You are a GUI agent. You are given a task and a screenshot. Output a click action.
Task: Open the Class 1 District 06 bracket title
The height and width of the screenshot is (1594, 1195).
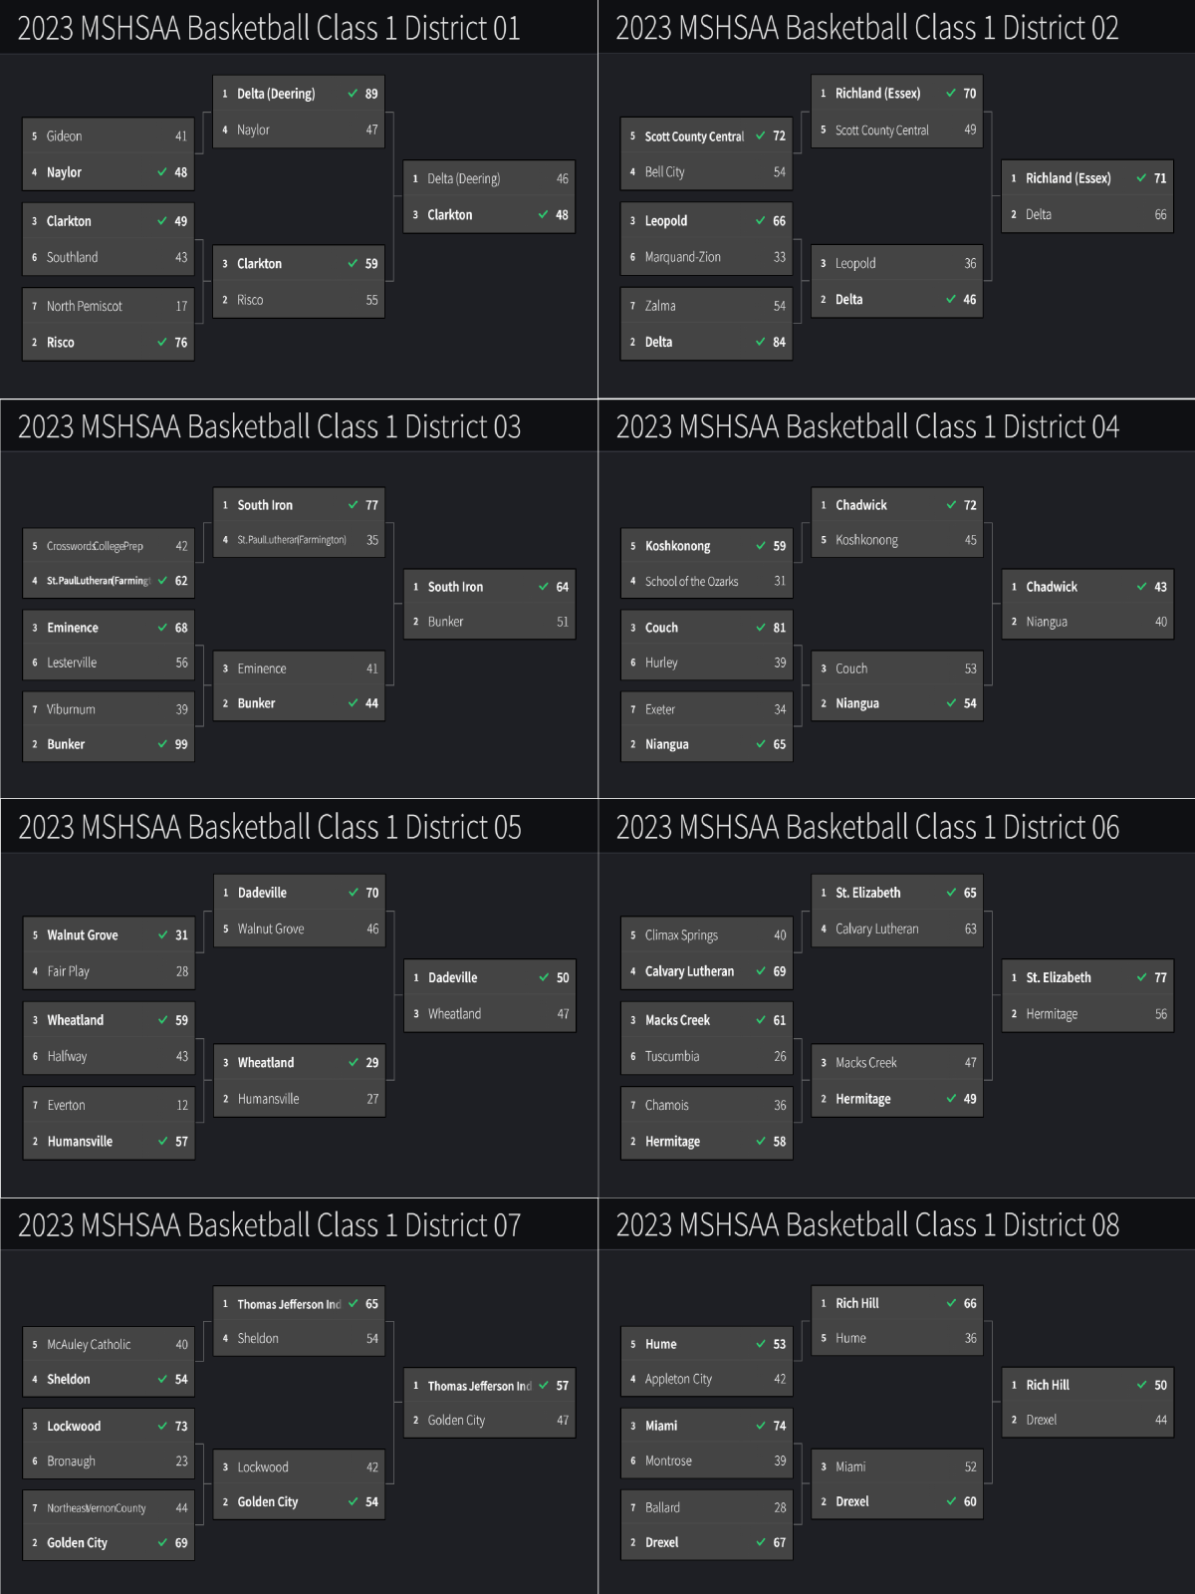(867, 827)
